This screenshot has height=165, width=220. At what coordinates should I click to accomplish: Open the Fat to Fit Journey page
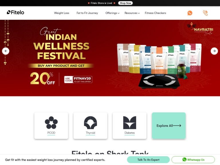pos(87,13)
